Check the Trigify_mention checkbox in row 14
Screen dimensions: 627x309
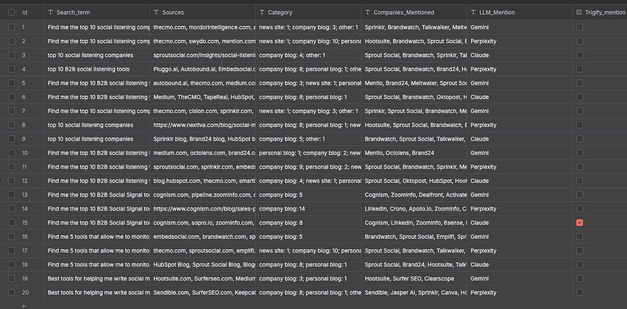tap(580, 209)
